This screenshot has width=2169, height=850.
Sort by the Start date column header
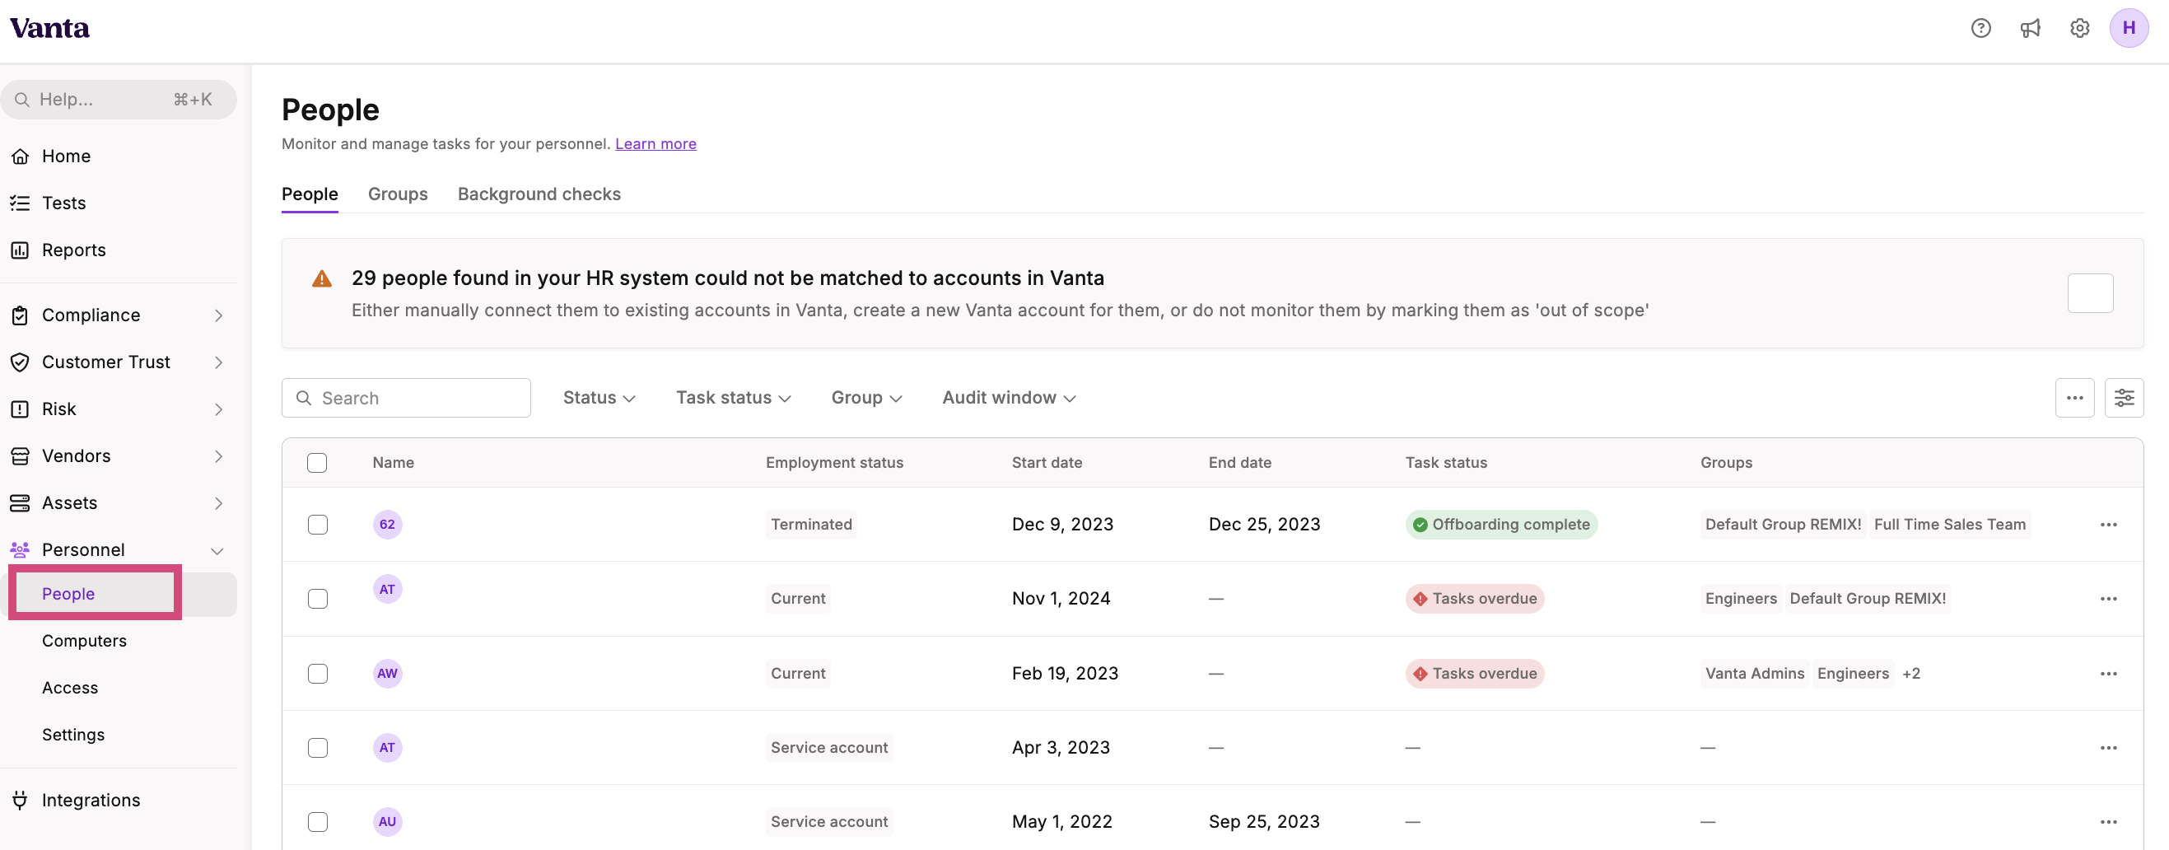(x=1047, y=463)
